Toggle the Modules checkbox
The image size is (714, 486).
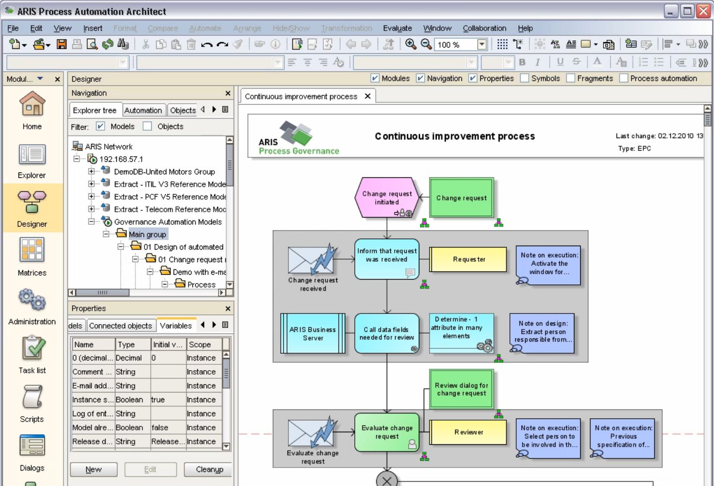pos(375,78)
